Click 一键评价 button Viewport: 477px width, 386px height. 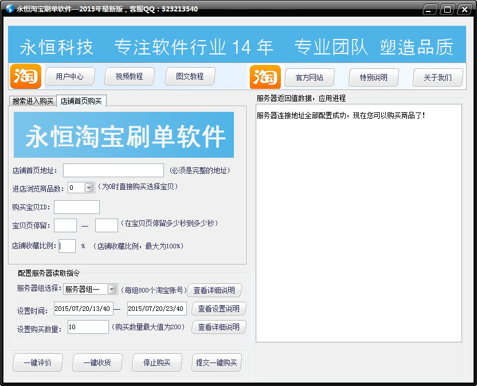click(38, 362)
